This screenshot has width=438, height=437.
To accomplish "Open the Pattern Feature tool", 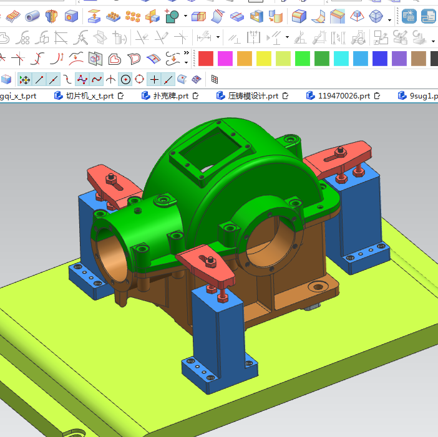I will (x=113, y=16).
